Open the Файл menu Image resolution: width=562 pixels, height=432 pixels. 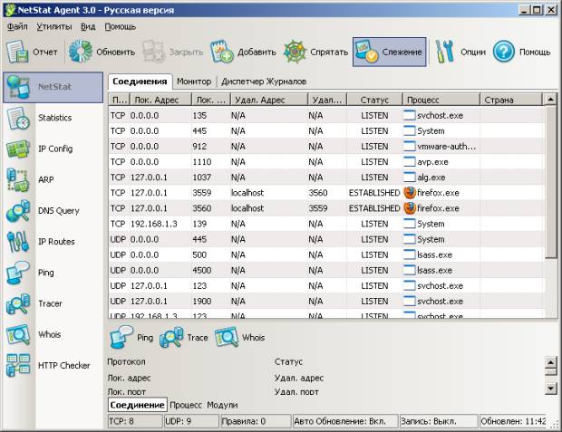17,27
